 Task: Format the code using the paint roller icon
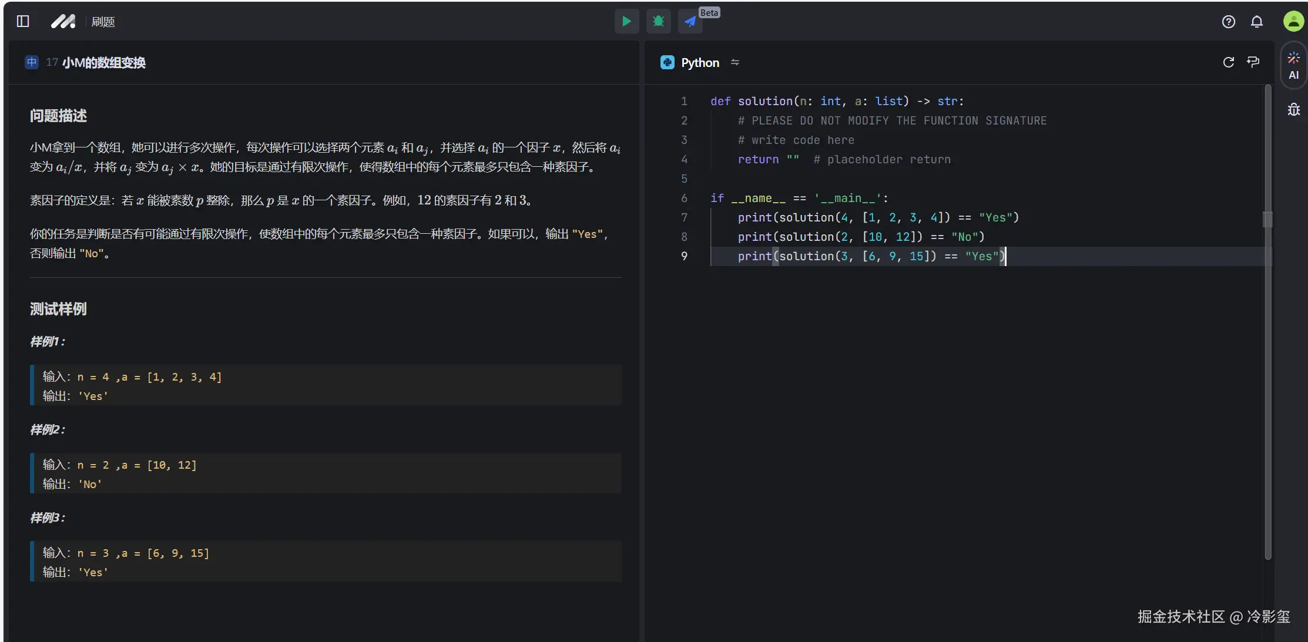coord(1253,62)
